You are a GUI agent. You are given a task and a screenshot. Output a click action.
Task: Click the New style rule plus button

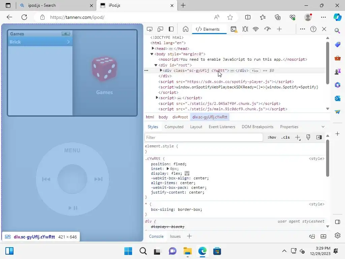click(x=297, y=138)
